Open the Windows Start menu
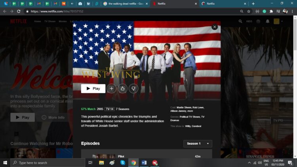Screen dimensions: 297x167 click(5, 163)
